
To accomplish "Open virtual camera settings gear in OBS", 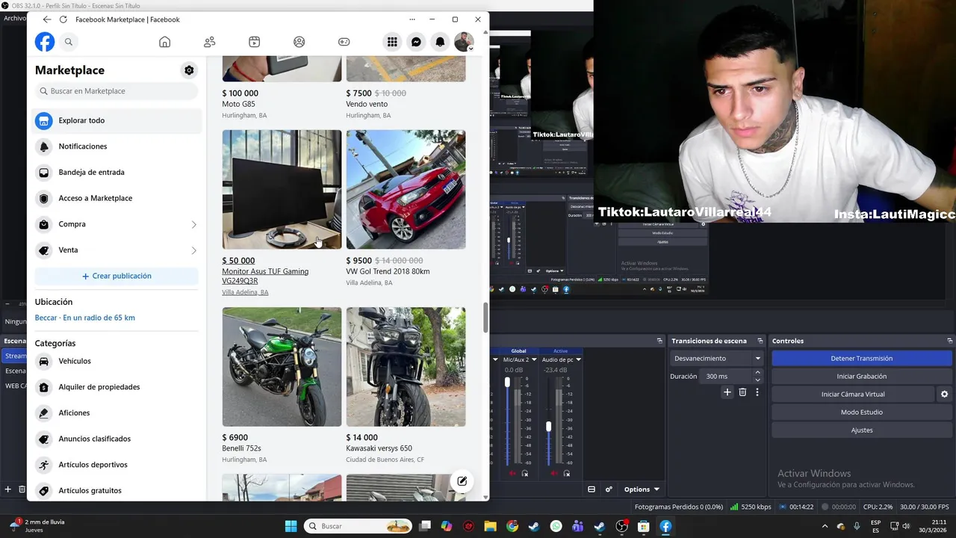I will tap(944, 395).
